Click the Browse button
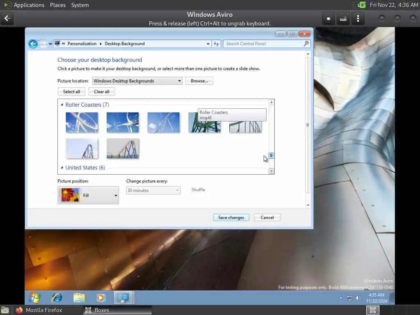420x315 pixels. [199, 81]
